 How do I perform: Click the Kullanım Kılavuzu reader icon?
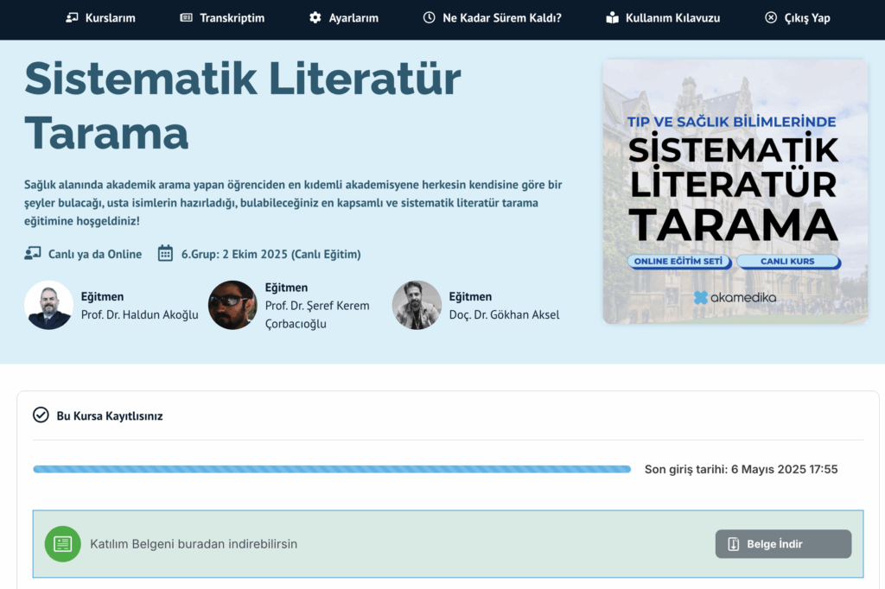pyautogui.click(x=613, y=17)
